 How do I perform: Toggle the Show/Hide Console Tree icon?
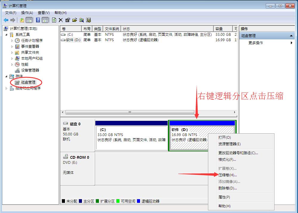(x=29, y=20)
